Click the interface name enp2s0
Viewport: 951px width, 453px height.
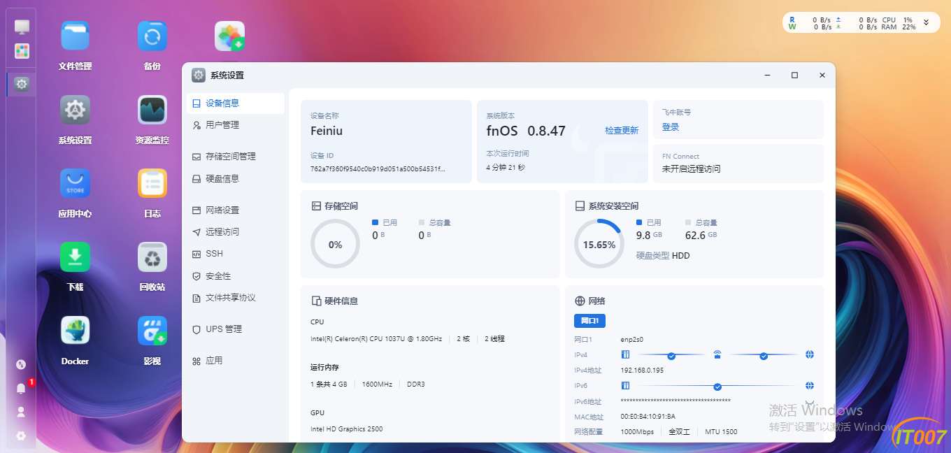coord(631,340)
